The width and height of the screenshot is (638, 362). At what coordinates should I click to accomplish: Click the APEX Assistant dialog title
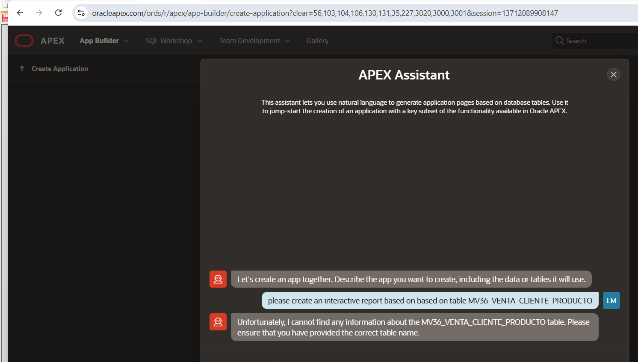pos(404,75)
